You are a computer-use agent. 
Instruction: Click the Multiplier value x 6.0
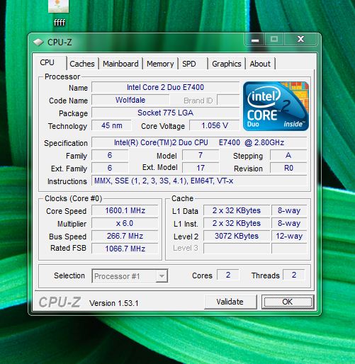[x=125, y=223]
